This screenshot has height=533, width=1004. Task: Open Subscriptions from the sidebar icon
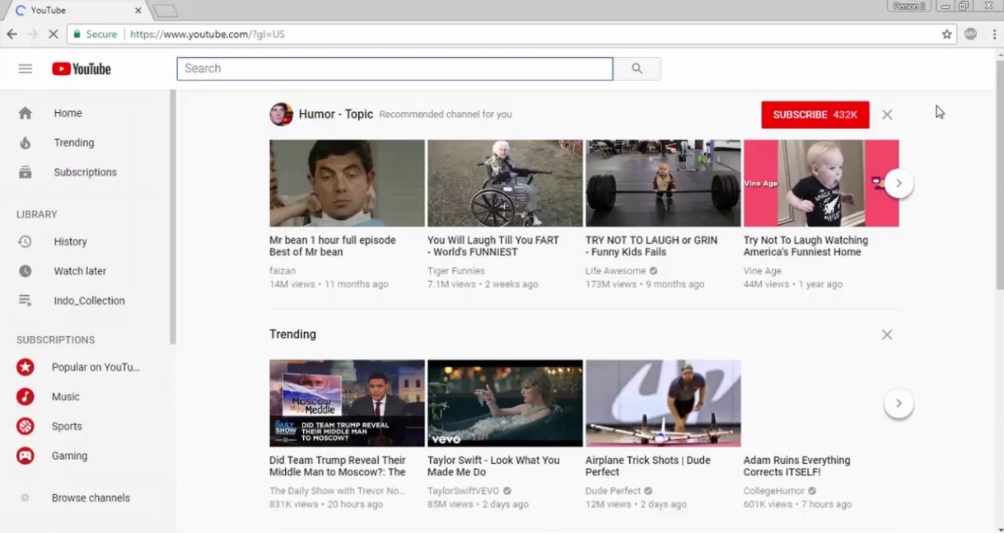point(26,171)
